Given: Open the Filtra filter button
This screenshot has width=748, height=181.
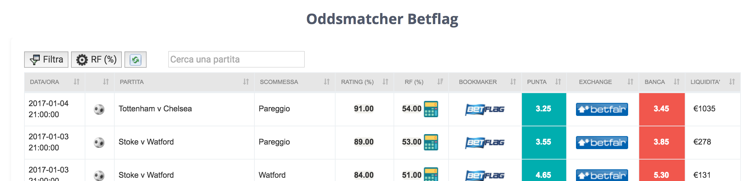Looking at the screenshot, I should point(46,60).
